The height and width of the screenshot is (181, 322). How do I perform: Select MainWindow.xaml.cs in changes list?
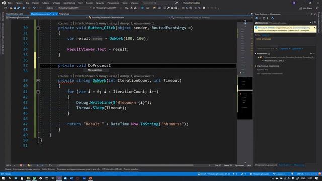point(275,61)
